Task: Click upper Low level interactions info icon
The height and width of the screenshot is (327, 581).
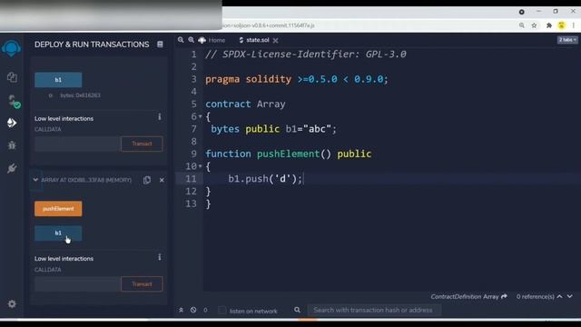Action: [160, 117]
